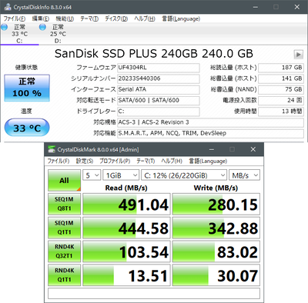Image resolution: width=308 pixels, height=303 pixels.
Task: Select the D: drive status tab
Action: 58,34
